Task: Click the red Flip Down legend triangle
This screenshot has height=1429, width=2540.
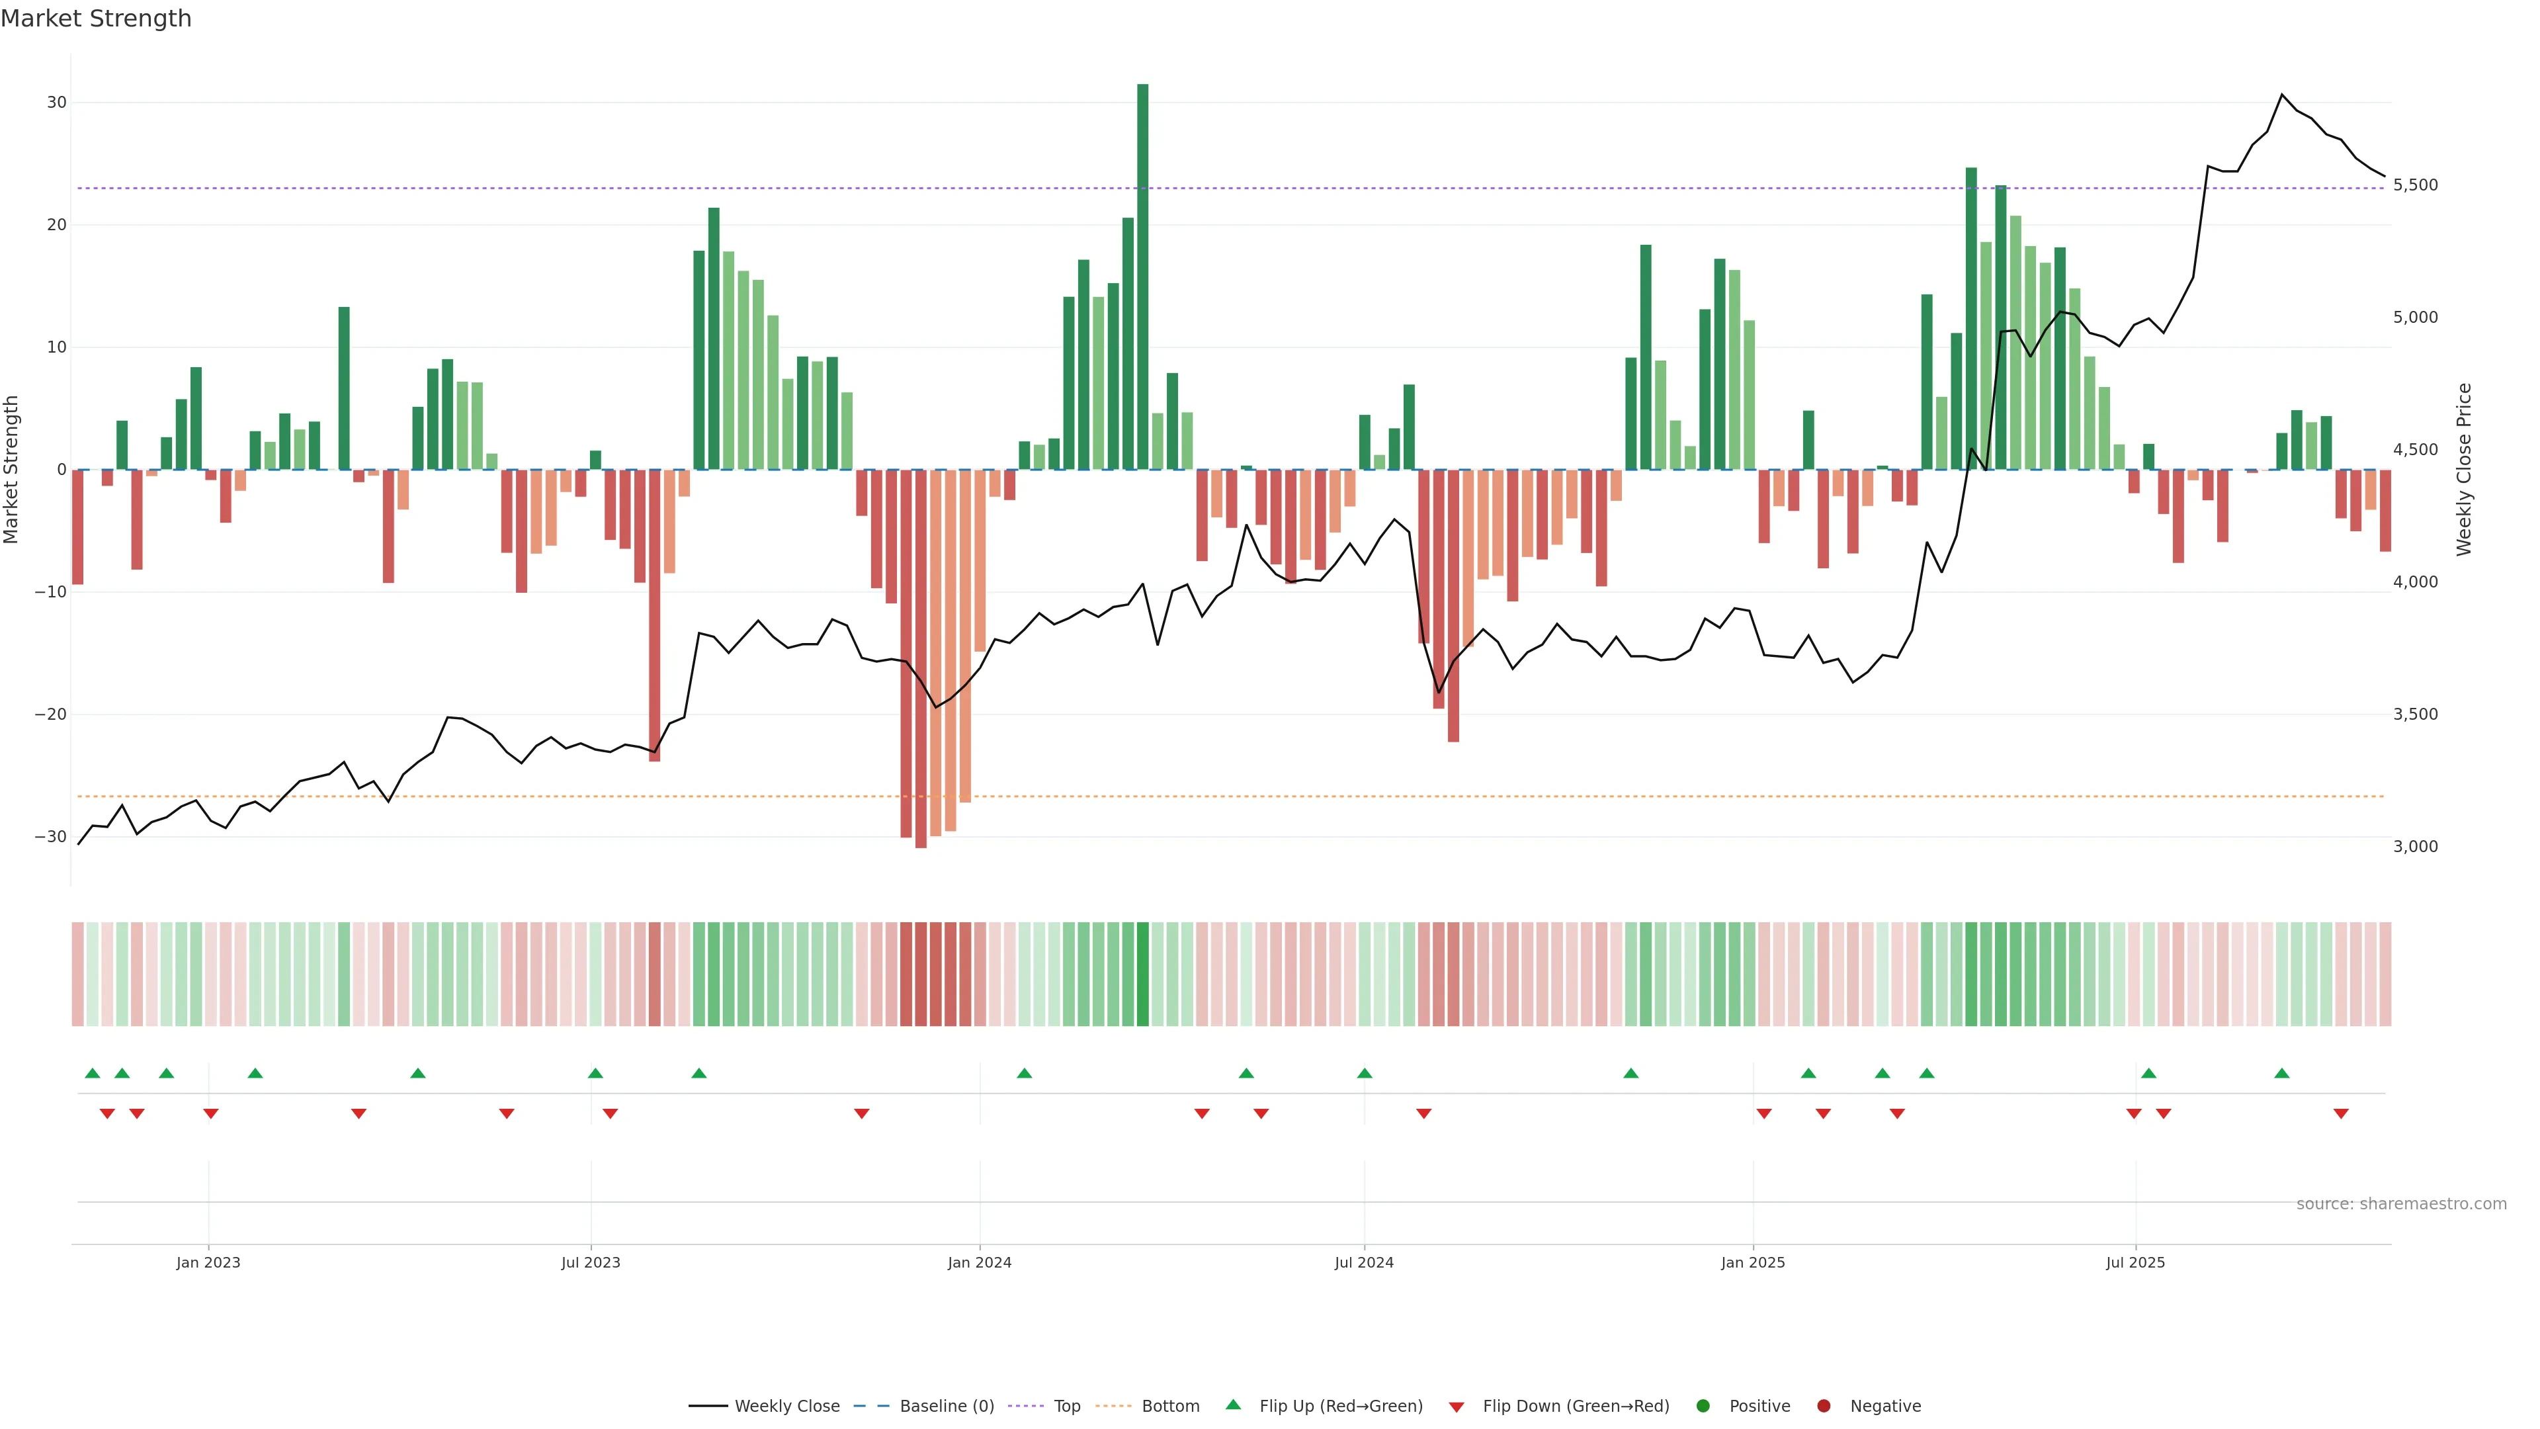Action: 1457,1407
